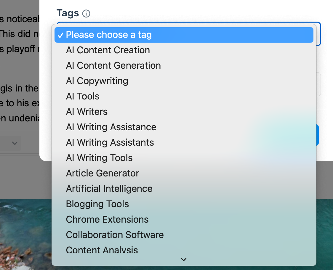Click the Tags info icon
This screenshot has width=333, height=270.
(86, 14)
